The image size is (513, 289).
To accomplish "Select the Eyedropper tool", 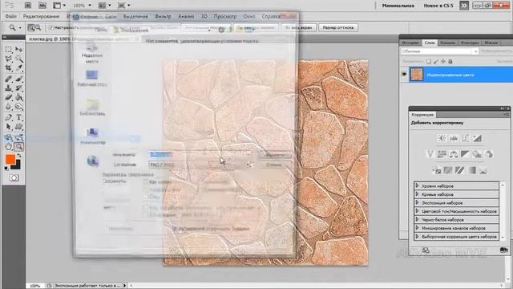I will (19, 68).
